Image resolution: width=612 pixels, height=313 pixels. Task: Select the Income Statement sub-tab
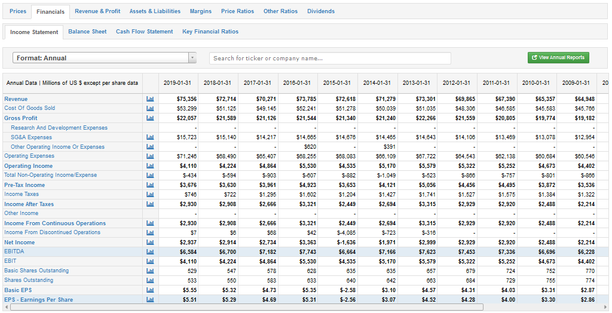pos(34,32)
